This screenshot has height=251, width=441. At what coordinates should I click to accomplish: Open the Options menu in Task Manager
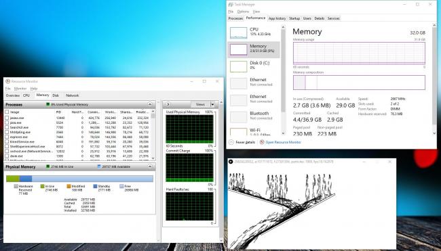(x=243, y=12)
